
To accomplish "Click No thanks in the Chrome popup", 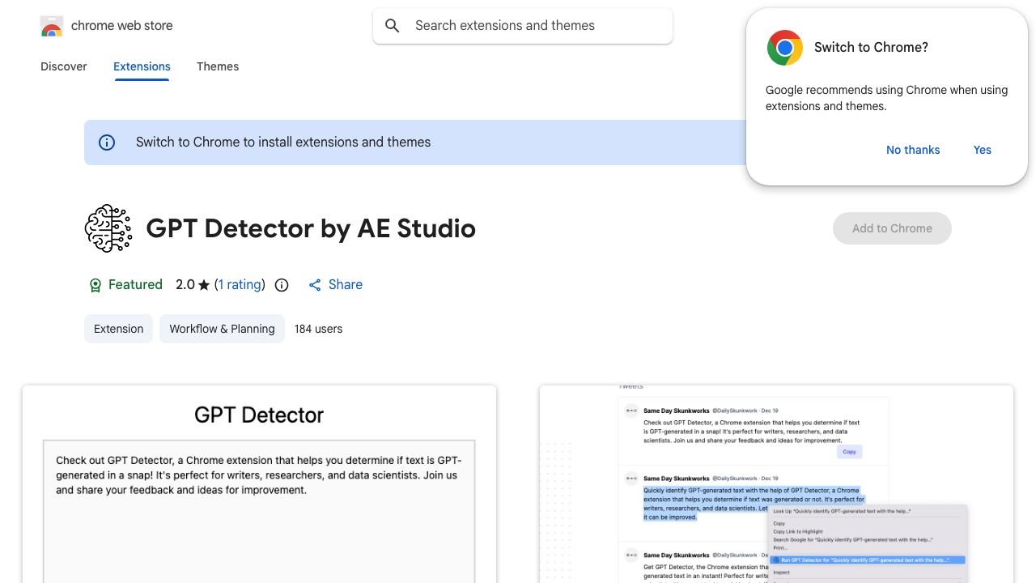I will 913,150.
